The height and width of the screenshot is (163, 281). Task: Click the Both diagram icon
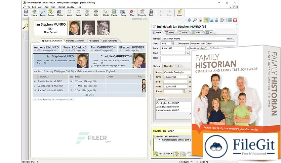point(87,13)
